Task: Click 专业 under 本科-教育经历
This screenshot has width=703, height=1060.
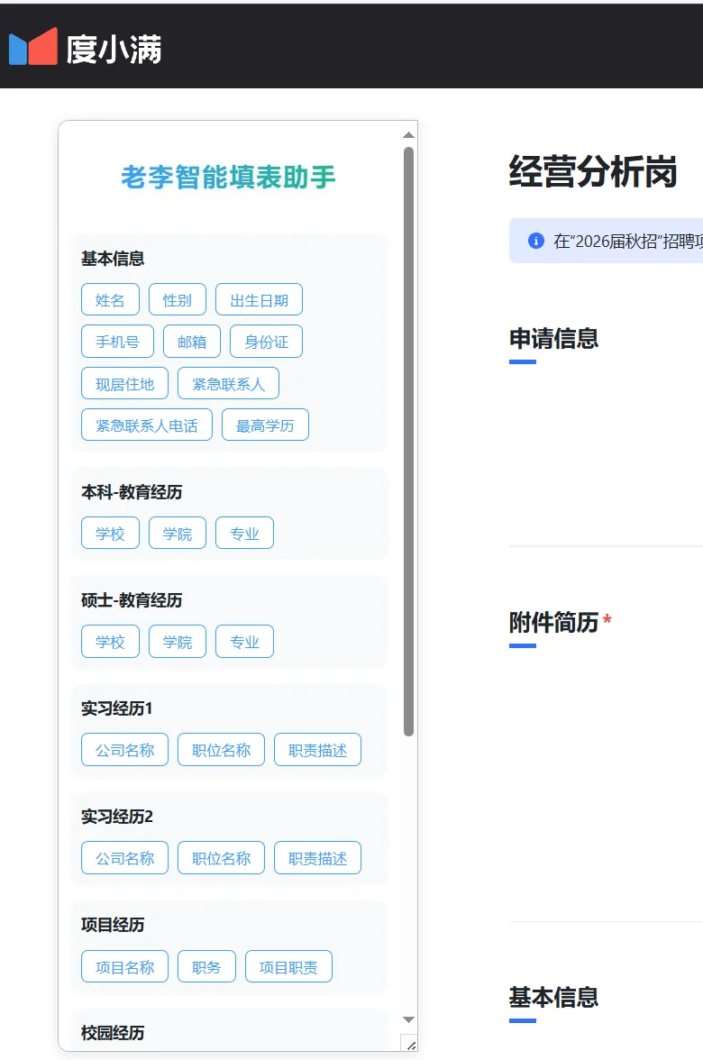Action: pyautogui.click(x=245, y=533)
